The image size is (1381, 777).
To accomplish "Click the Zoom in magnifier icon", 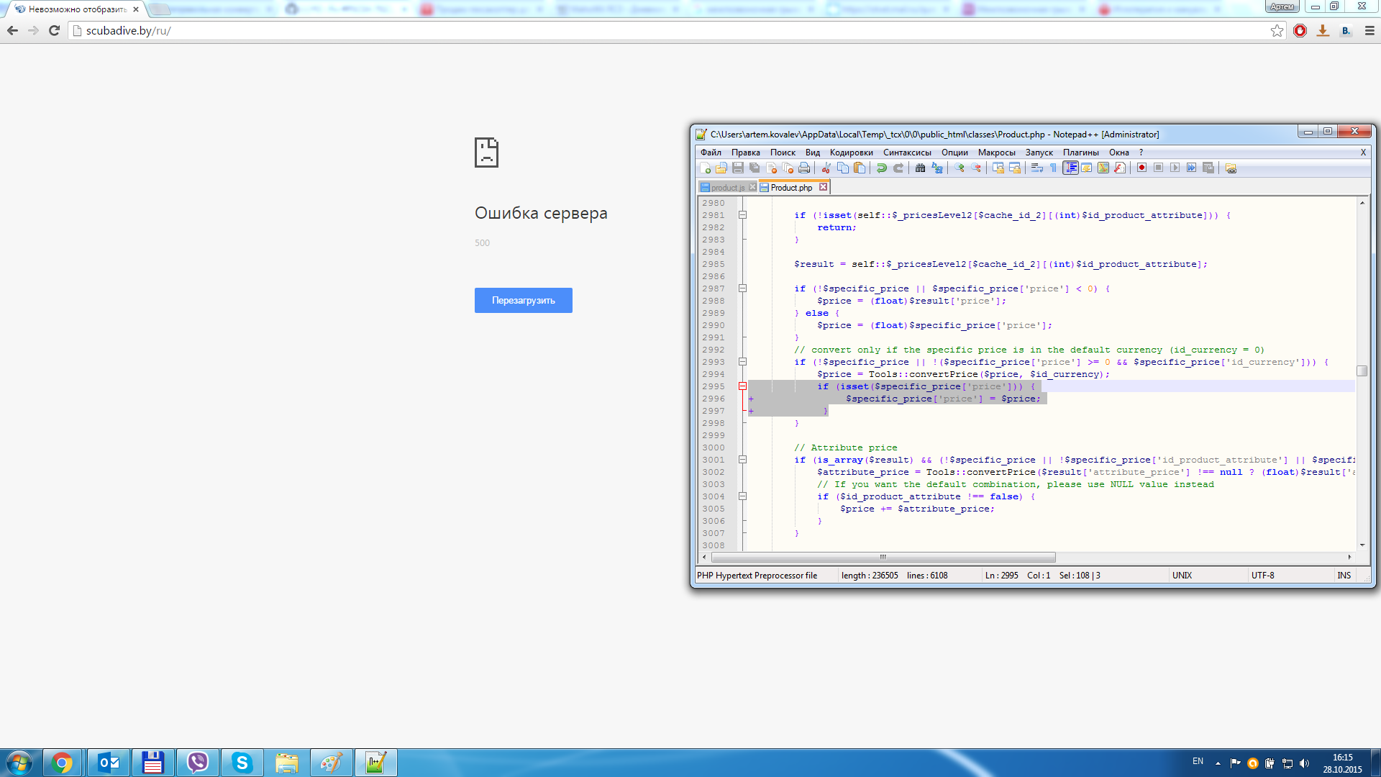I will pyautogui.click(x=959, y=168).
